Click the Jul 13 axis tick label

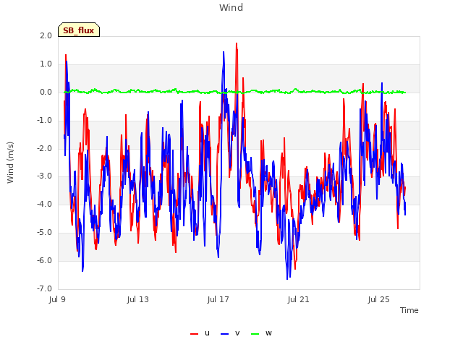click(138, 299)
